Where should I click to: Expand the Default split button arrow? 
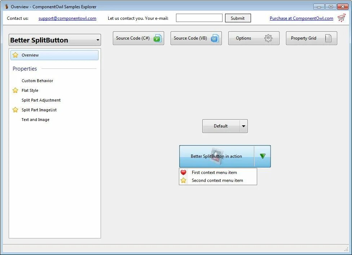click(x=243, y=126)
